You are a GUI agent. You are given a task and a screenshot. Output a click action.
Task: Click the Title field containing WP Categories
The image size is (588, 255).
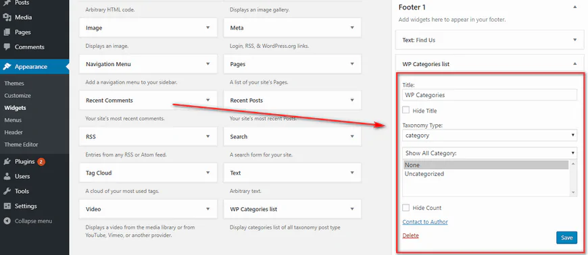pos(490,94)
